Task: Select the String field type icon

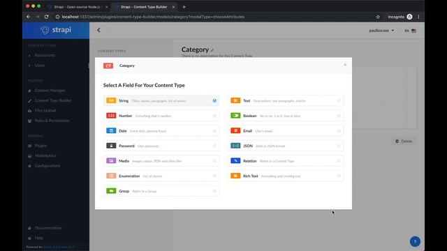Action: 111,100
